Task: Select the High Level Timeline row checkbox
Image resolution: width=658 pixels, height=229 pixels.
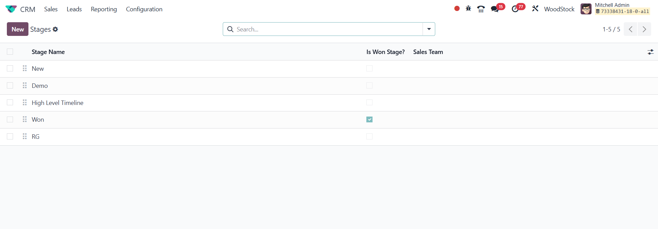Action: pyautogui.click(x=10, y=103)
